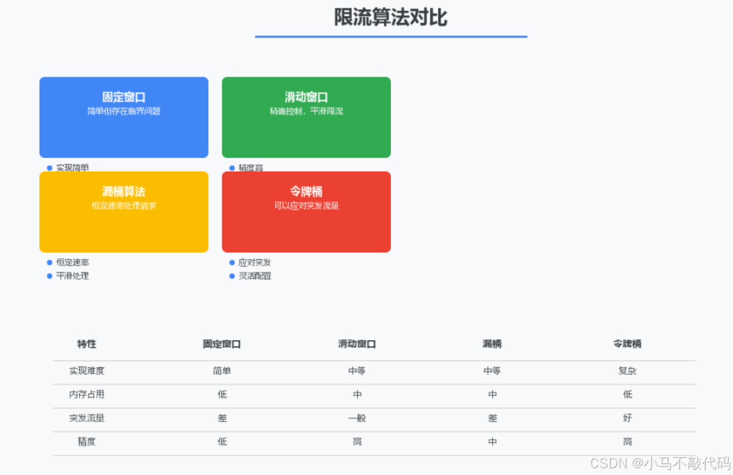Click the title 限流算法对比
Screen dimensions: 733x475
point(391,17)
